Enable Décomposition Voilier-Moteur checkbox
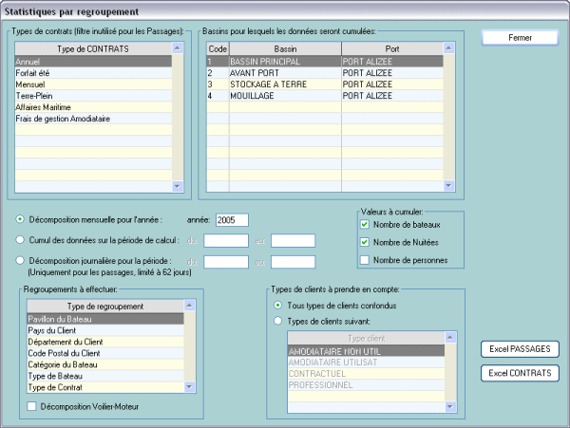Viewport: 570px width, 428px height. point(31,406)
